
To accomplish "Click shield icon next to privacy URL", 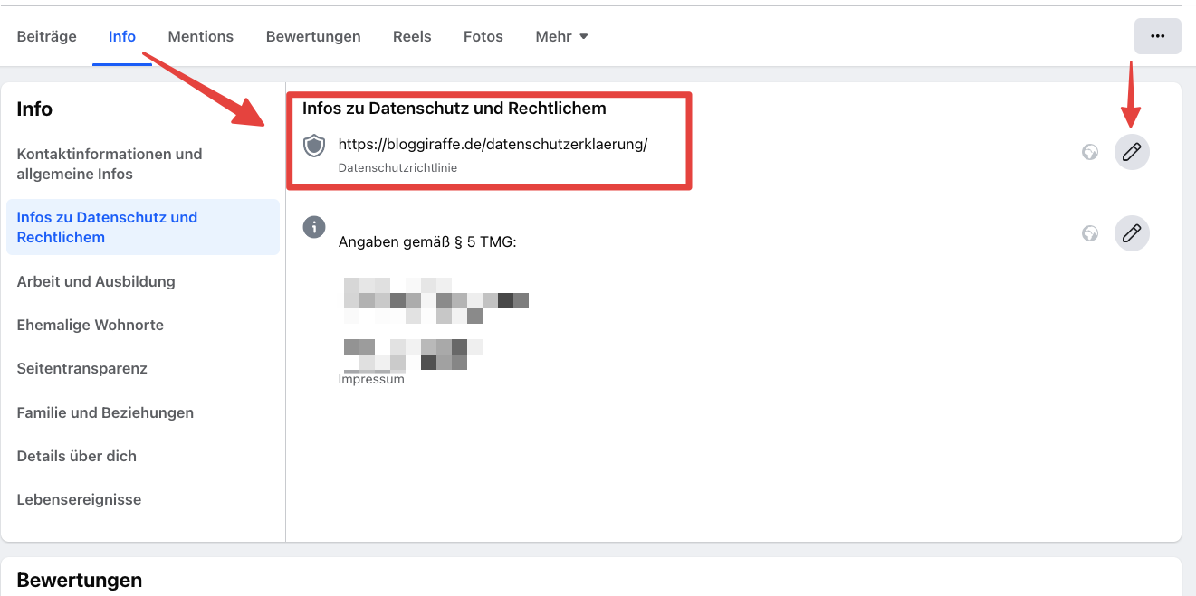I will coord(314,146).
